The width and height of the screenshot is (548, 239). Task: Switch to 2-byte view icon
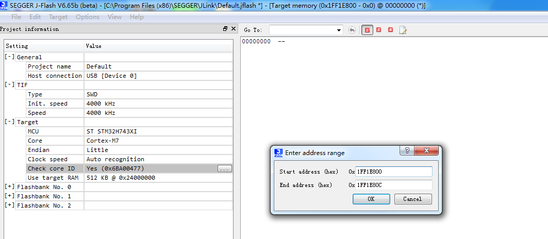pyautogui.click(x=378, y=30)
